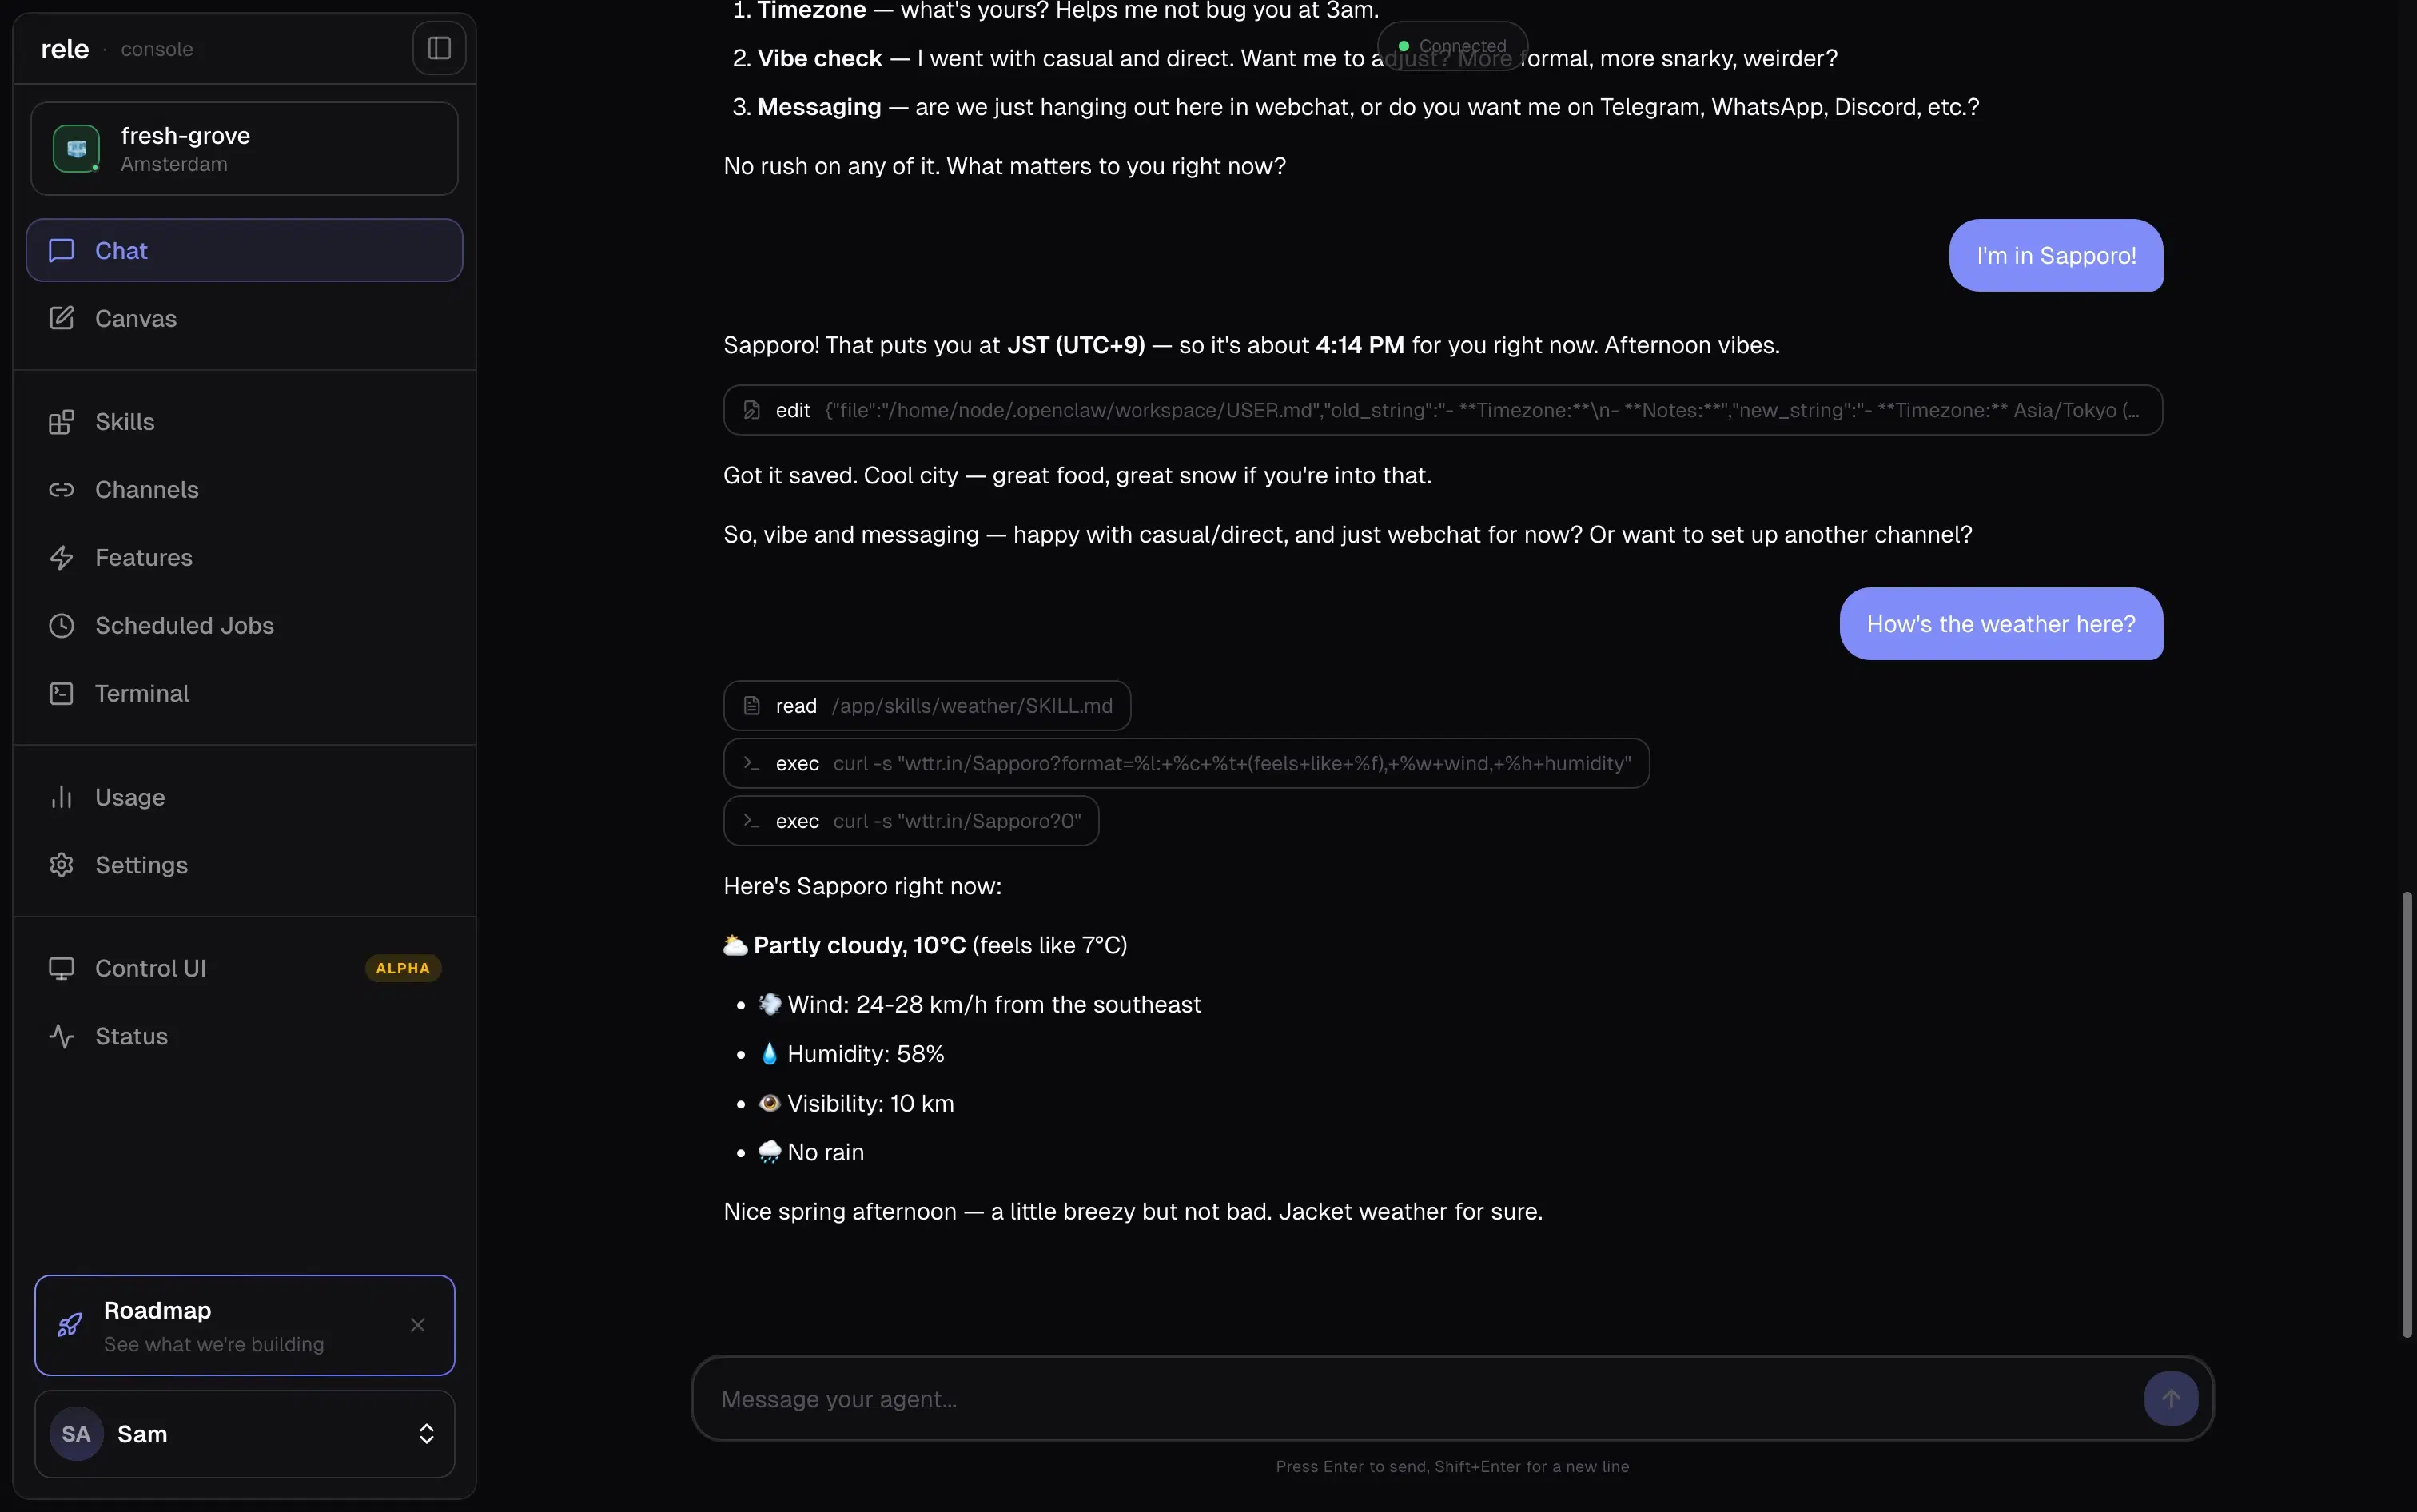The width and height of the screenshot is (2417, 1512).
Task: Expand the edit USER.md tool call
Action: 1442,411
